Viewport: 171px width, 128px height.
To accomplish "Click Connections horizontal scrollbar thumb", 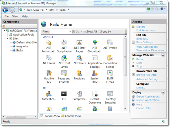I will [16, 117].
